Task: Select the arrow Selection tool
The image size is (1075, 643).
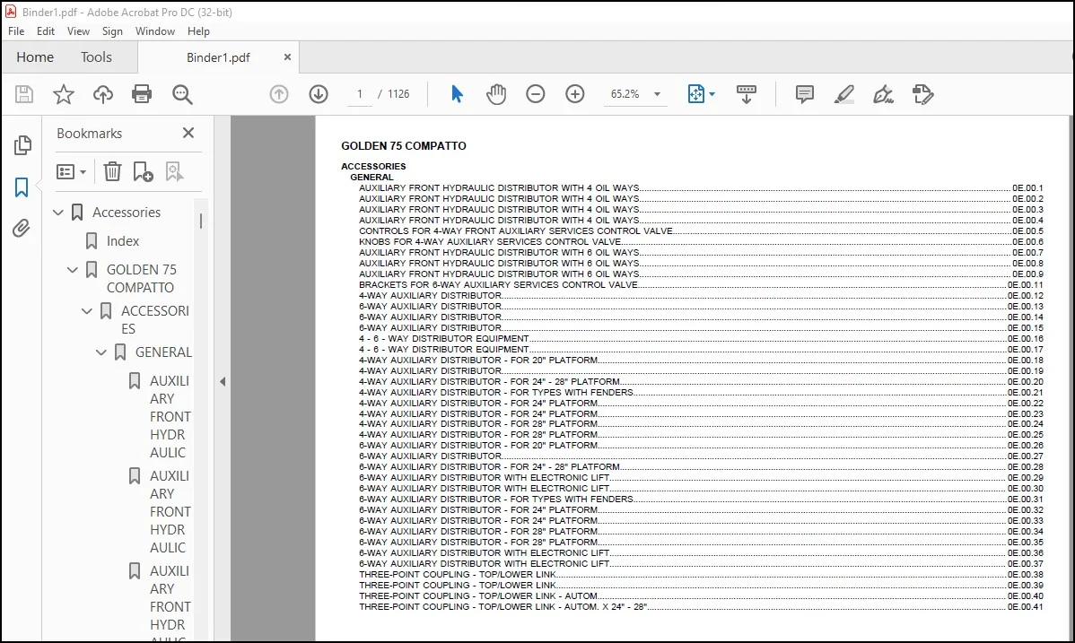Action: pos(457,94)
